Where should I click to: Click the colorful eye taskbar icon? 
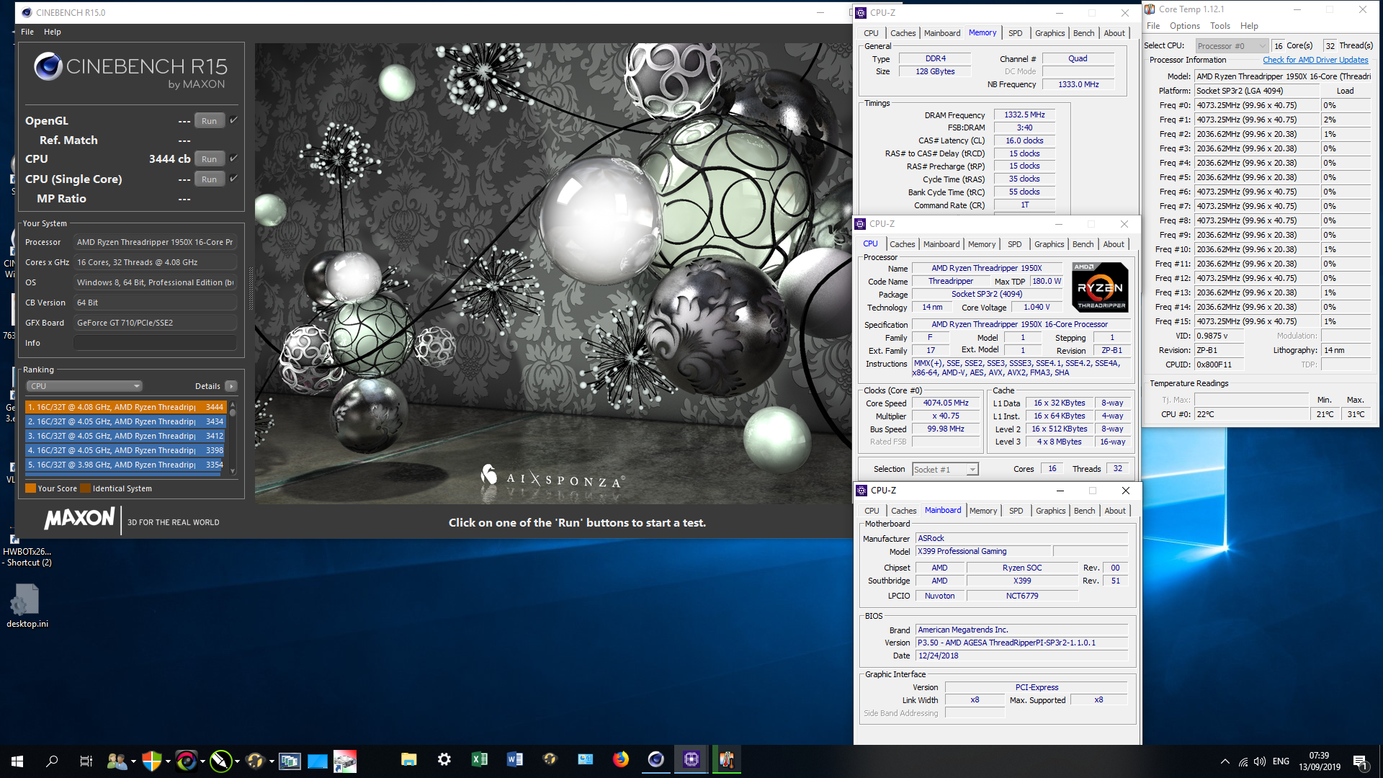click(186, 761)
